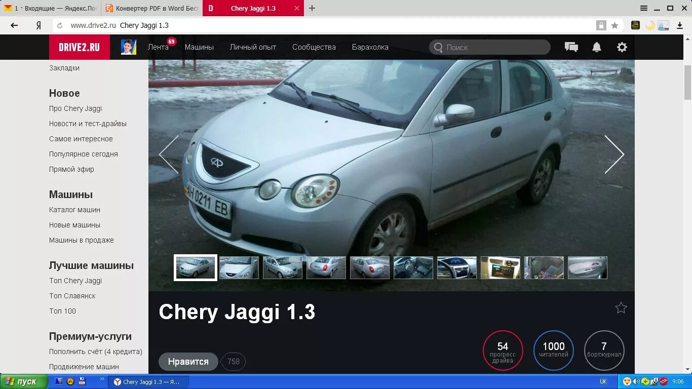Image resolution: width=692 pixels, height=389 pixels.
Task: Click the floppy disk quick launch icon
Action: pos(82,381)
